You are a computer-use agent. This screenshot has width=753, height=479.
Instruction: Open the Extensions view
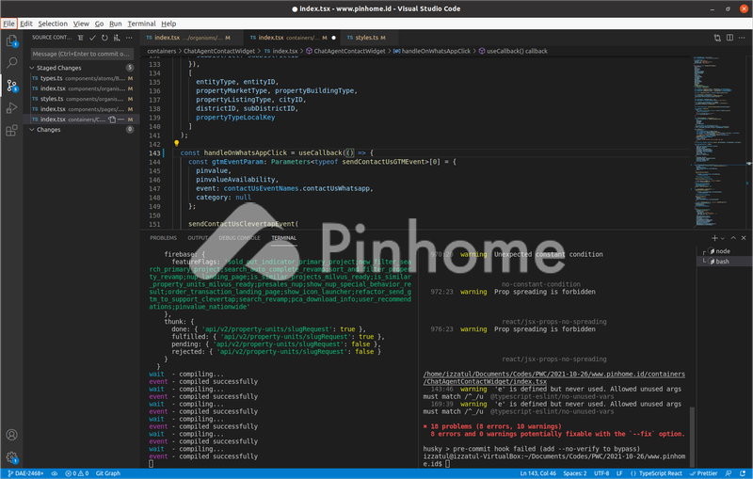(12, 130)
